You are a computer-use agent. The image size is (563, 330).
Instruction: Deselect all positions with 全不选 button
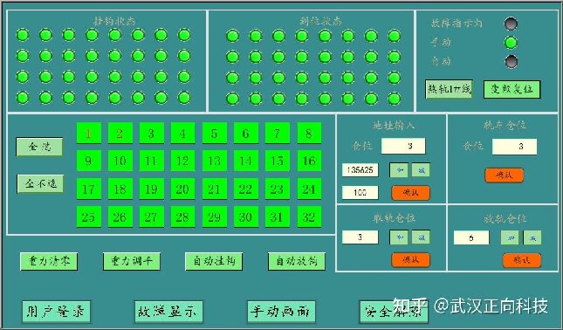click(x=40, y=184)
